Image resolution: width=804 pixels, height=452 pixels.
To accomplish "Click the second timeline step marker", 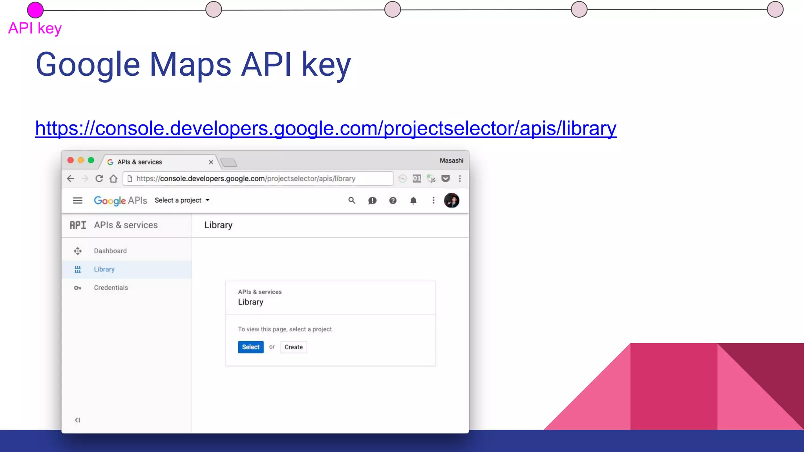I will pyautogui.click(x=214, y=9).
